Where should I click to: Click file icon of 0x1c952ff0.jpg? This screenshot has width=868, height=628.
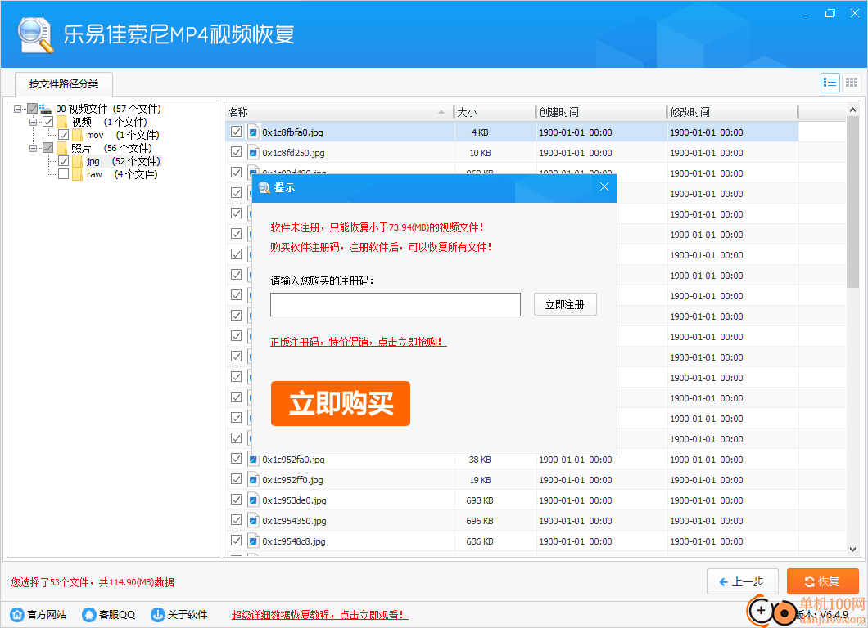click(253, 480)
